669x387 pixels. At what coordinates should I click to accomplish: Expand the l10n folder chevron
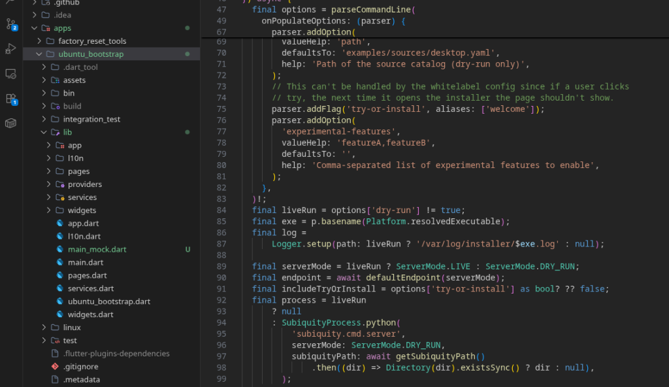tap(48, 158)
